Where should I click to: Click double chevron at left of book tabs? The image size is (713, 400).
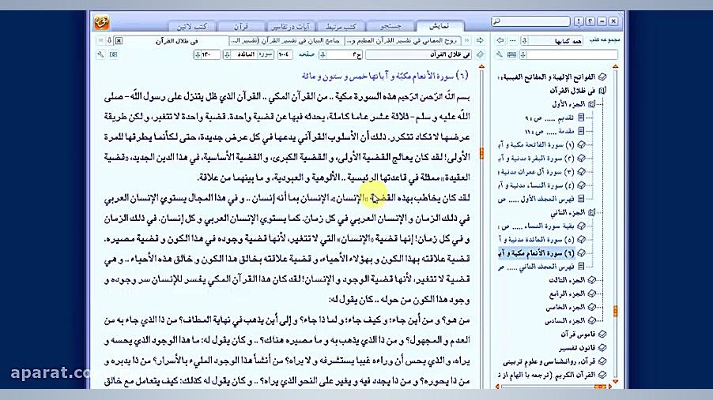pos(100,40)
